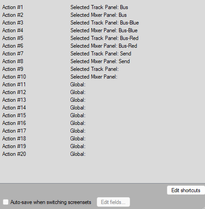
Task: Select Action #8 Mixer Panel Send row
Action: click(x=102, y=61)
